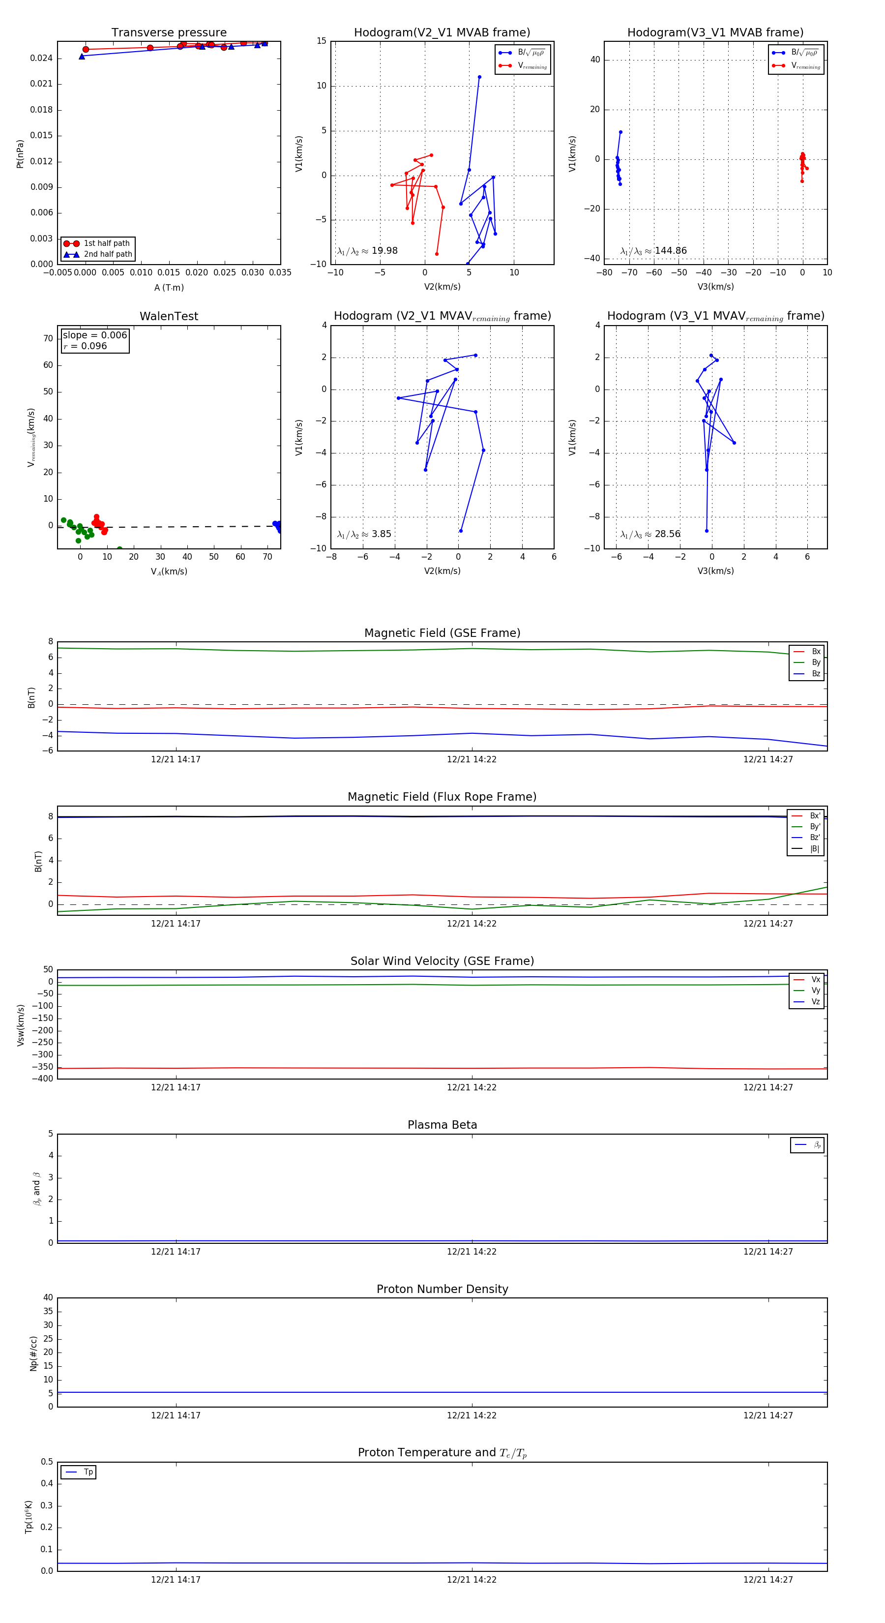This screenshot has height=1623, width=885.
Task: Click 'A (T·m)' x-axis label
Action: click(169, 287)
